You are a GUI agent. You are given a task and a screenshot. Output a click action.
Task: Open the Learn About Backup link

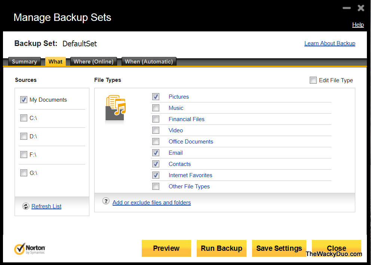pyautogui.click(x=329, y=43)
